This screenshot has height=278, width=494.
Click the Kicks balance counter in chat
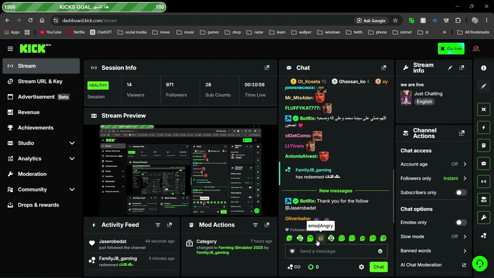pos(313,267)
